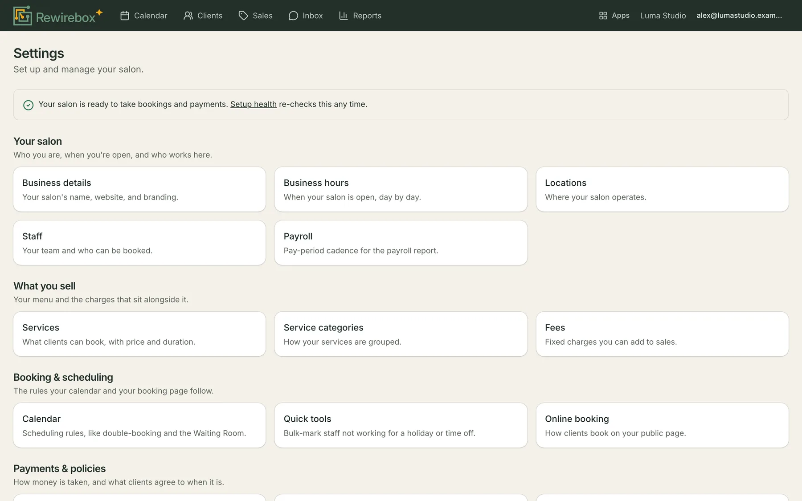Follow the Setup health link
Viewport: 802px width, 501px height.
pos(254,104)
